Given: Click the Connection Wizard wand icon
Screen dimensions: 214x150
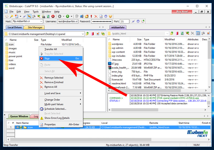Looking at the screenshot, I should click(x=12, y=17).
